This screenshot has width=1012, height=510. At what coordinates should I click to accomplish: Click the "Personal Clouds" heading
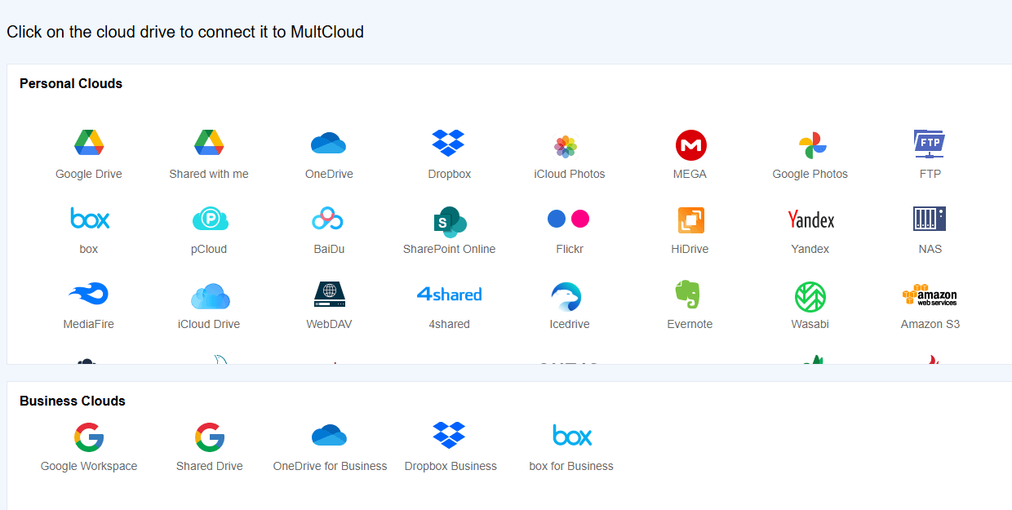point(71,83)
